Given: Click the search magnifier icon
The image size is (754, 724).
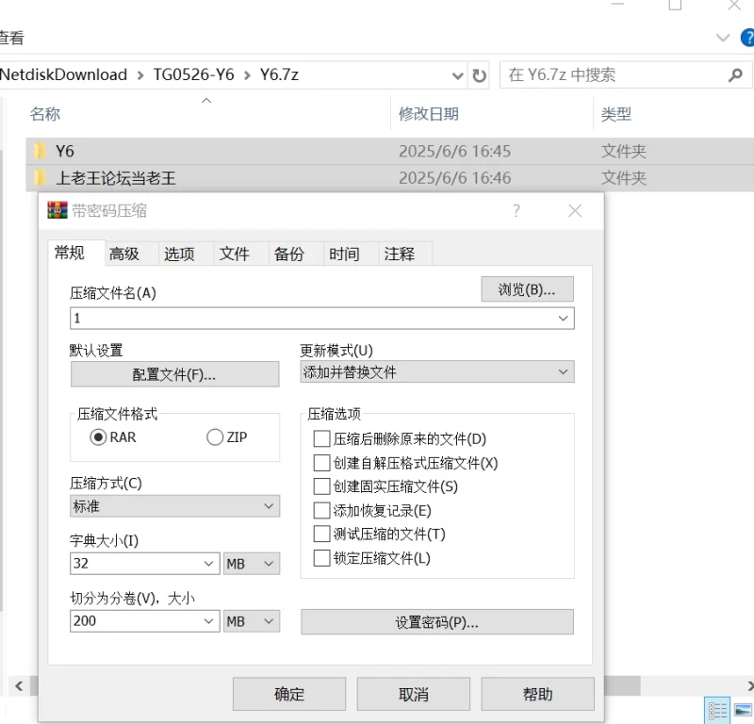Looking at the screenshot, I should pyautogui.click(x=735, y=75).
